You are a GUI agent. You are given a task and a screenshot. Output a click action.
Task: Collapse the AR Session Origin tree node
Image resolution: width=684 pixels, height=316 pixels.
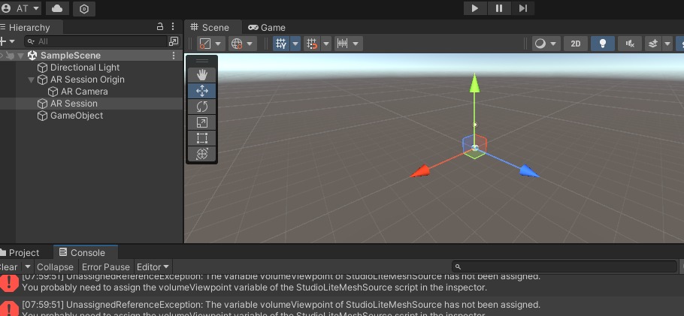[x=31, y=80]
